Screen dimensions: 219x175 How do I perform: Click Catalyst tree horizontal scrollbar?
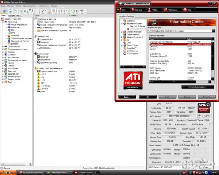coord(133,67)
